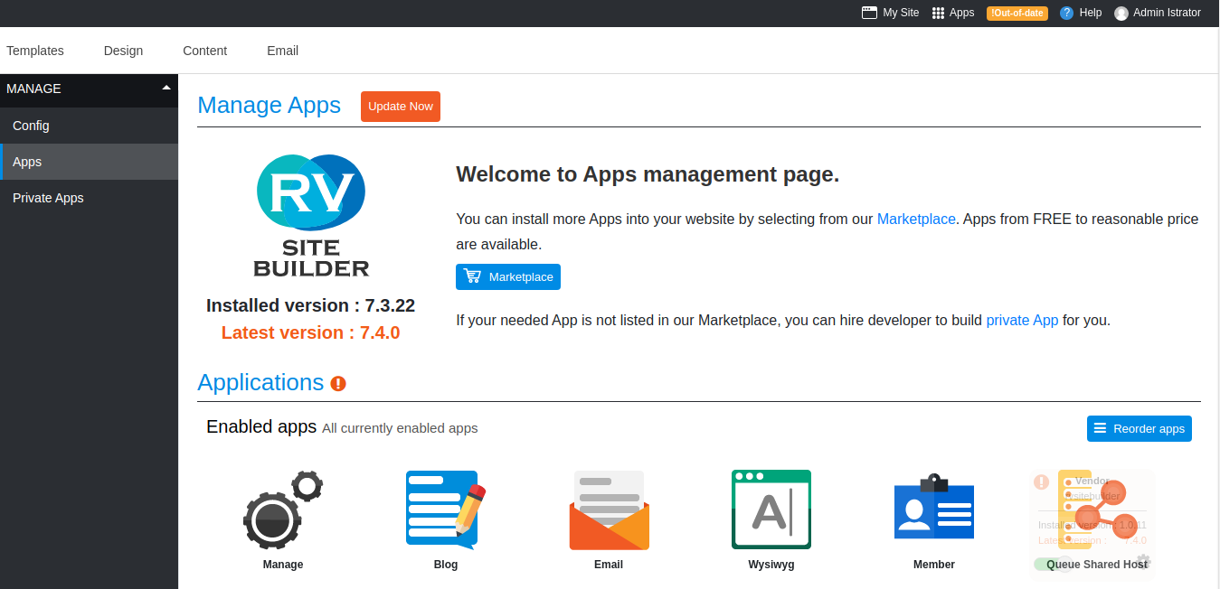
Task: Open the Manage app gear icon
Action: click(x=283, y=510)
